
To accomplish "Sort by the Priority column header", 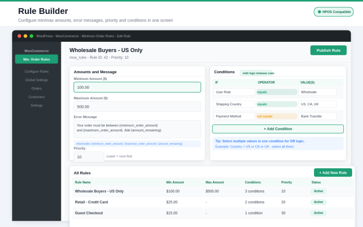I will click(x=286, y=182).
